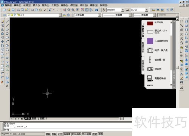189x136 pixels.
Task: Switch to the 模型 model tab below canvas
Action: click(28, 118)
